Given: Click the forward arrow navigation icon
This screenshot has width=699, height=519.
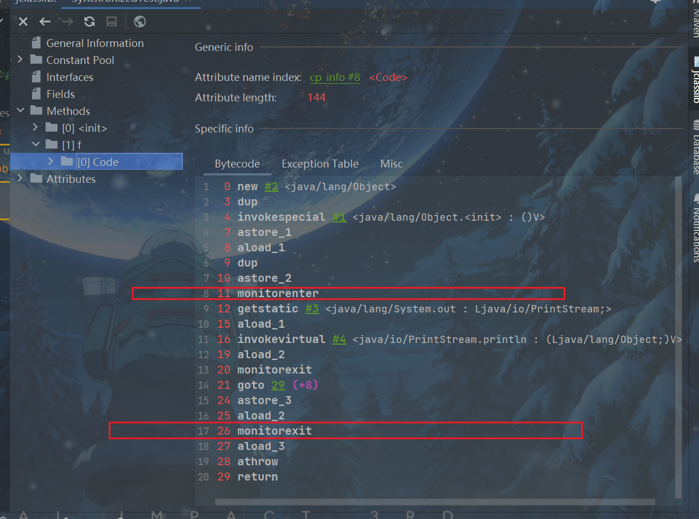Looking at the screenshot, I should point(67,22).
